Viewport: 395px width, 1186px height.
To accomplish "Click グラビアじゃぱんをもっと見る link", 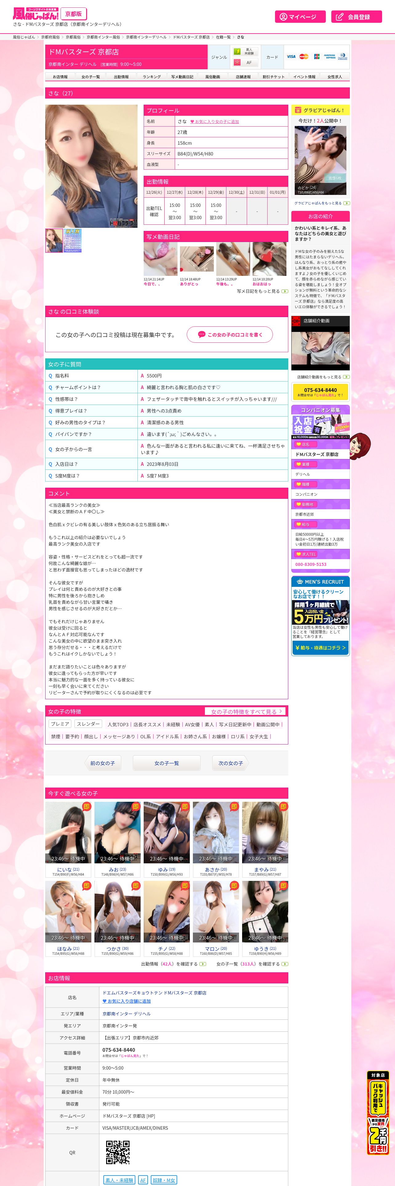I will [322, 203].
